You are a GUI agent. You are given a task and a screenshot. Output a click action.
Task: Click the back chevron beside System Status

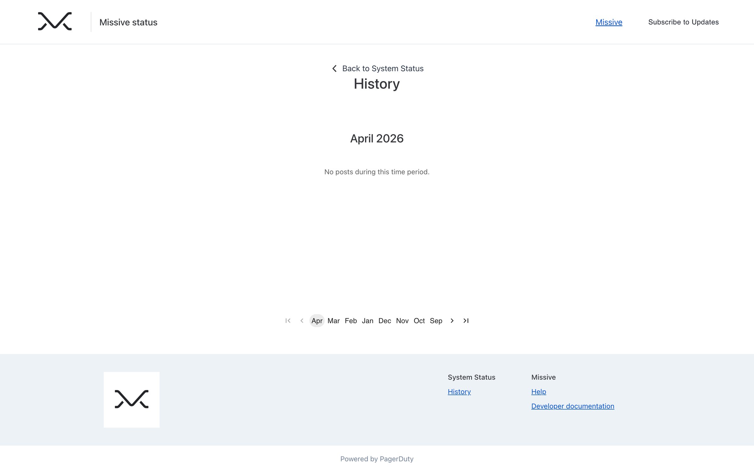(335, 68)
